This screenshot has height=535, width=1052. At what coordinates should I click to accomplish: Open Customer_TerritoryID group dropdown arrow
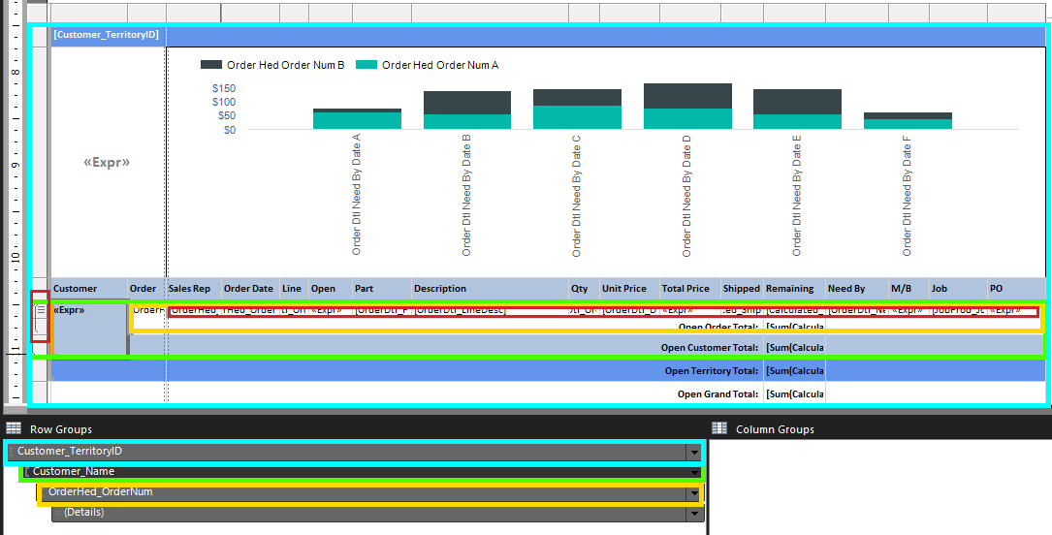click(x=694, y=453)
